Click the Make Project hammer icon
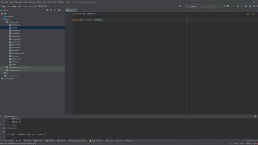 [x=180, y=6]
